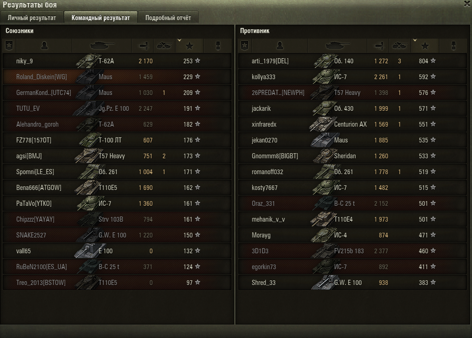Sort allies by damage dealt icon
The width and height of the screenshot is (472, 338).
(x=143, y=46)
